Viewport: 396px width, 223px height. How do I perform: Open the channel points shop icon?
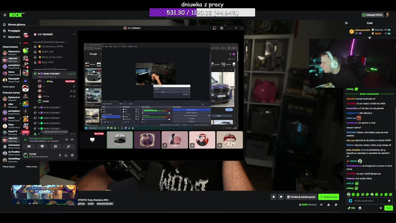coord(360,208)
